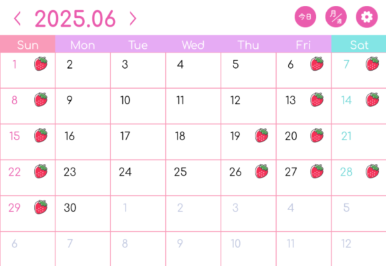
Task: Click the 今日 (today) button
Action: [x=305, y=17]
